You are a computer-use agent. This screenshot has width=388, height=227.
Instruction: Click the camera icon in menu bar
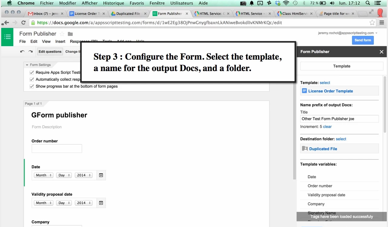tap(243, 3)
